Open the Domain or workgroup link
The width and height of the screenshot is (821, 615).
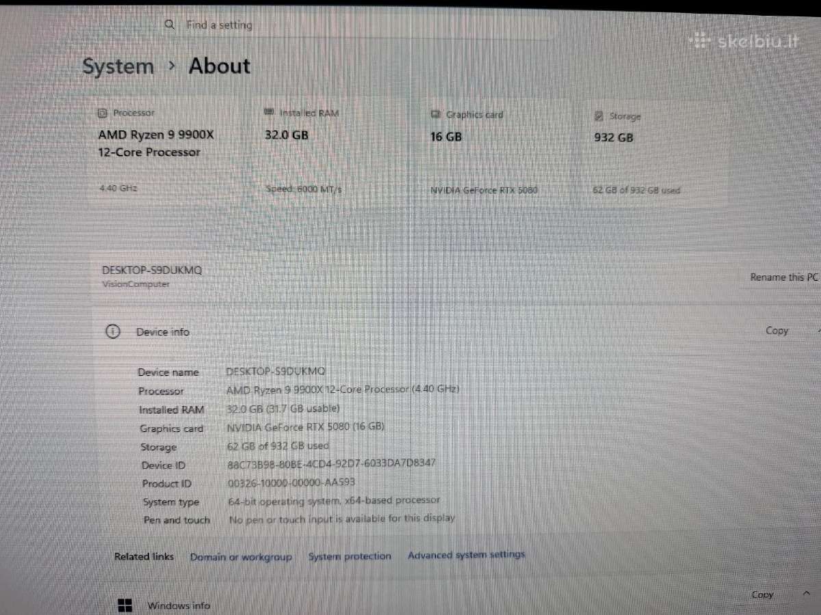(x=241, y=557)
